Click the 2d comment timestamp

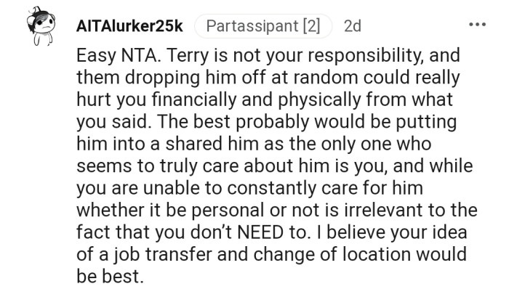pos(353,27)
